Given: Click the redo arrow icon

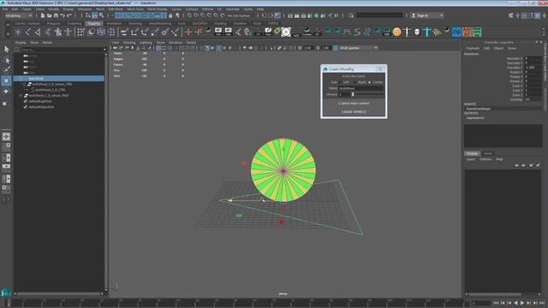Looking at the screenshot, I should 69,15.
